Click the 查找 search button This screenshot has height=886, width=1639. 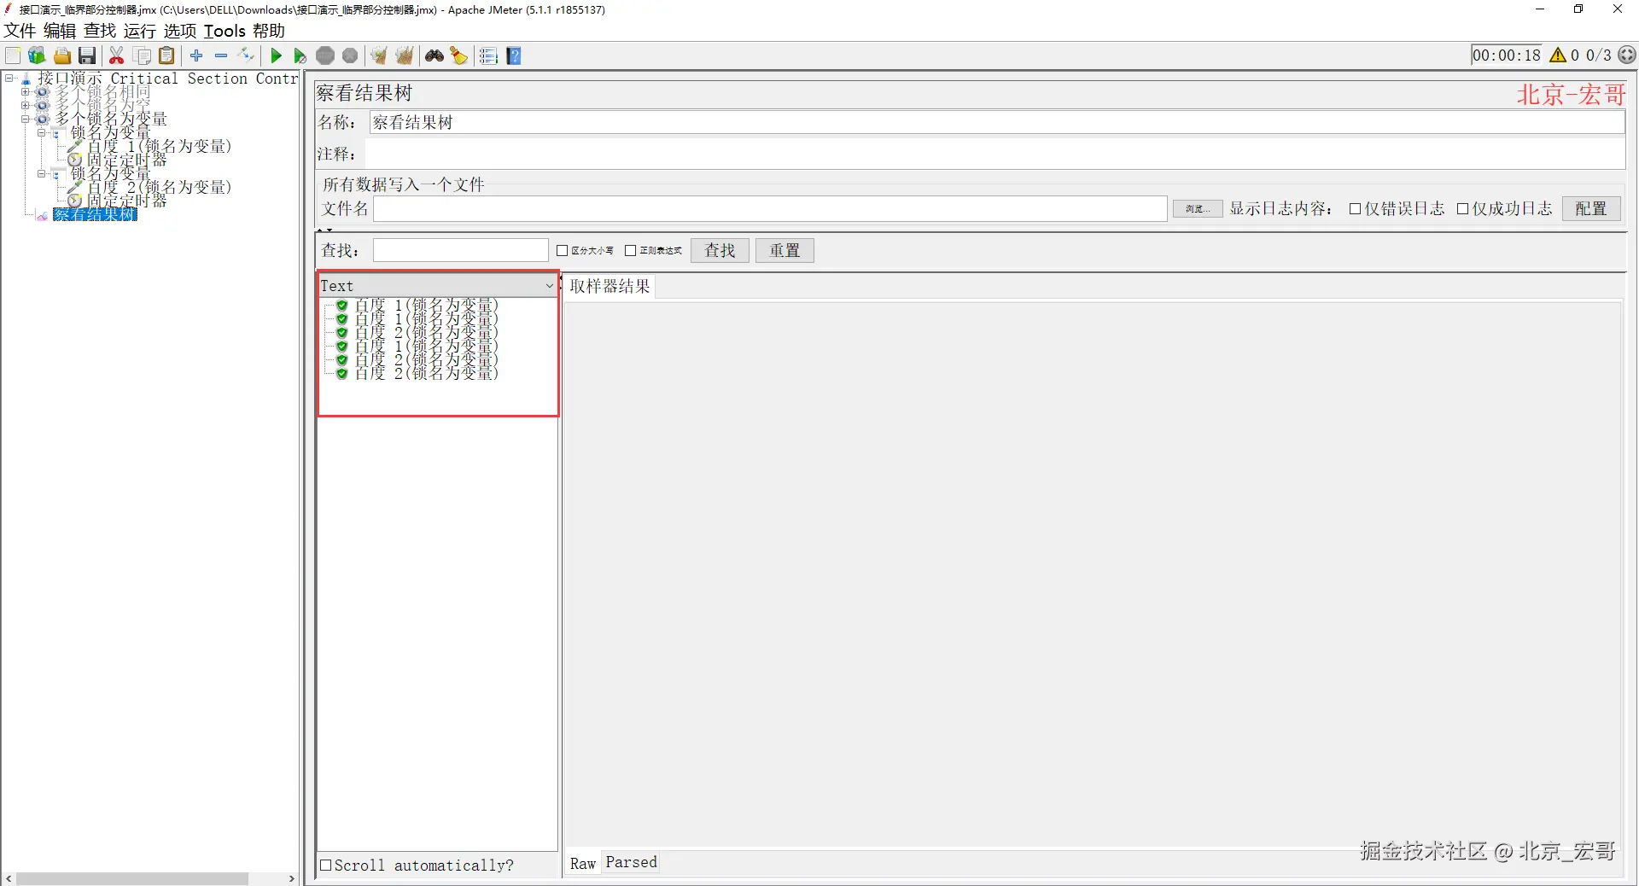coord(720,250)
